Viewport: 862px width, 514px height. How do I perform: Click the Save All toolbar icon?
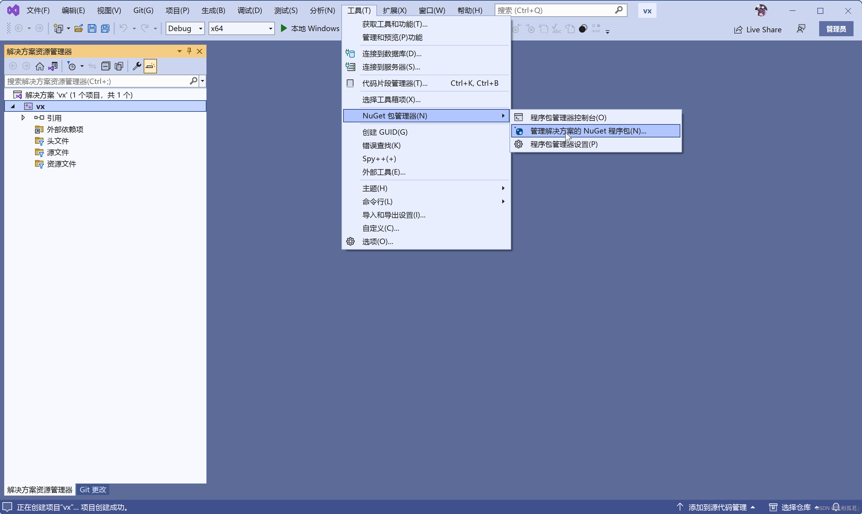click(105, 28)
